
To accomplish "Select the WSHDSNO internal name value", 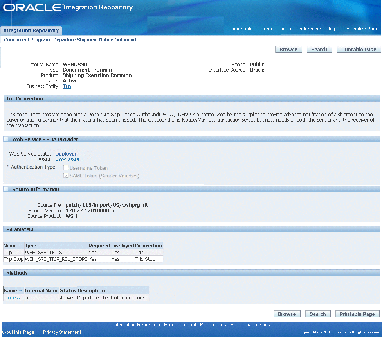I will click(75, 64).
